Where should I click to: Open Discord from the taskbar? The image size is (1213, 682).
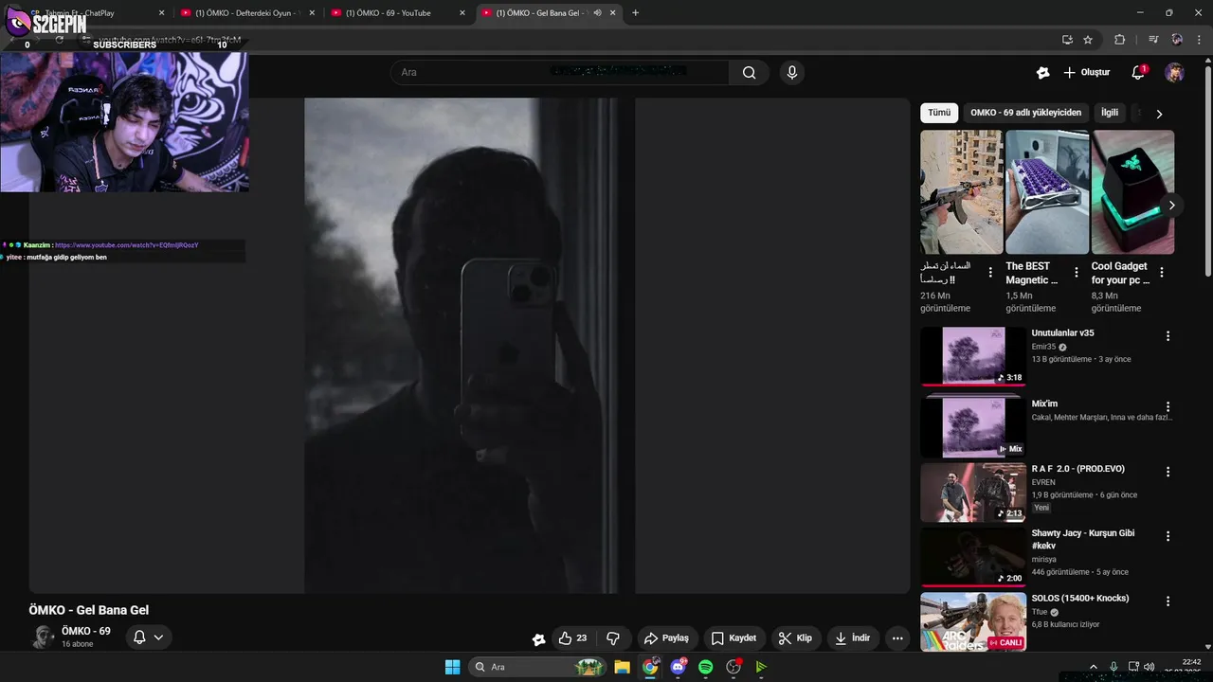coord(678,667)
